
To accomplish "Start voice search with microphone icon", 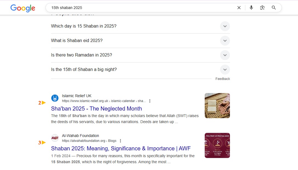I will coord(251,8).
